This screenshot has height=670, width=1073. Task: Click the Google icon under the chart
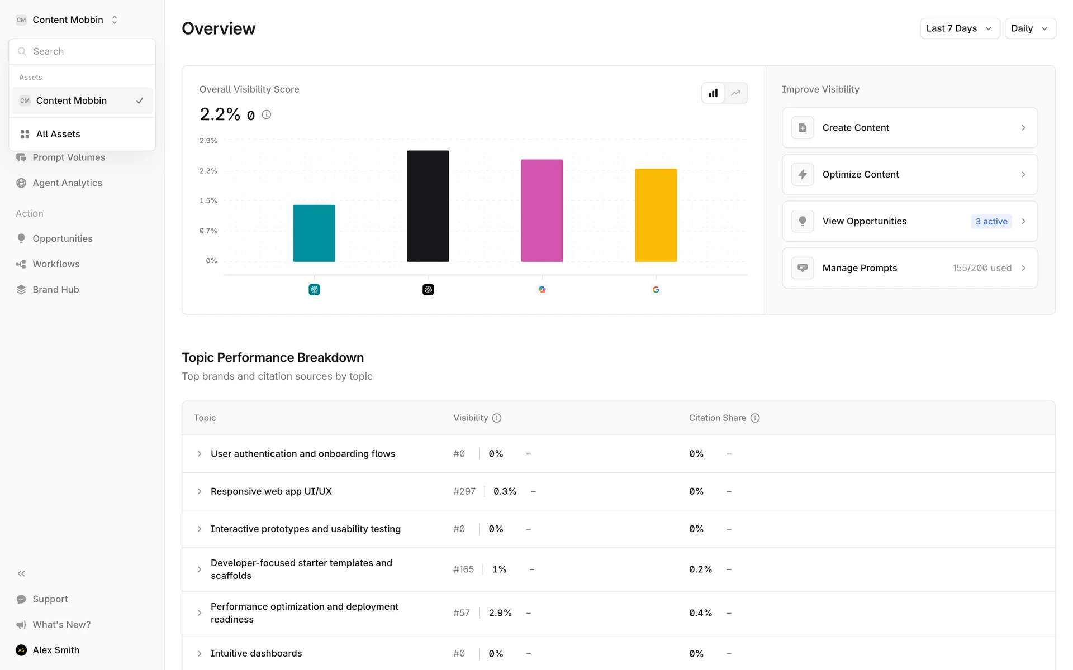tap(656, 289)
